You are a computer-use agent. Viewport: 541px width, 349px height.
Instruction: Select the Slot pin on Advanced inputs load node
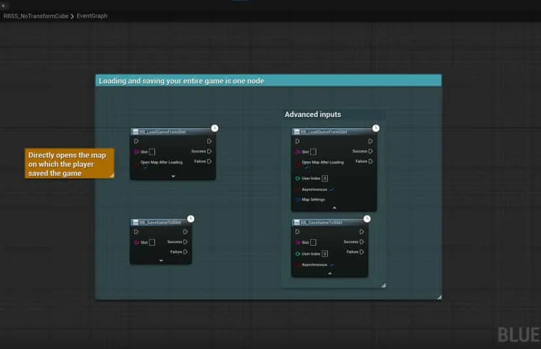click(x=298, y=152)
